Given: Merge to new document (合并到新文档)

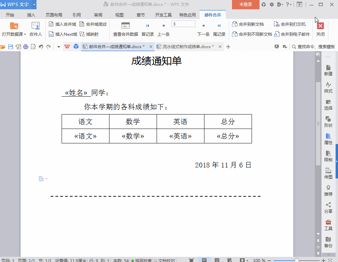Looking at the screenshot, I should [x=248, y=24].
